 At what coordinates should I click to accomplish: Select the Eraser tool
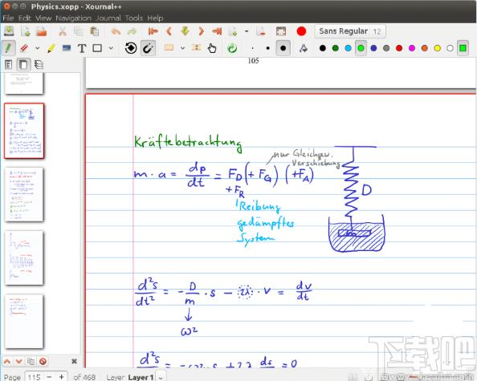tap(24, 48)
